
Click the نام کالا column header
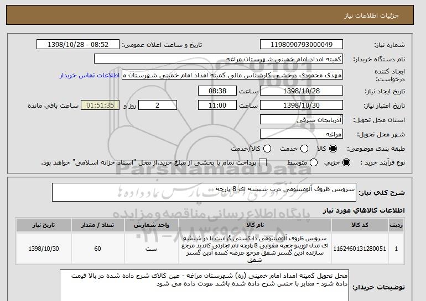pyautogui.click(x=255, y=225)
